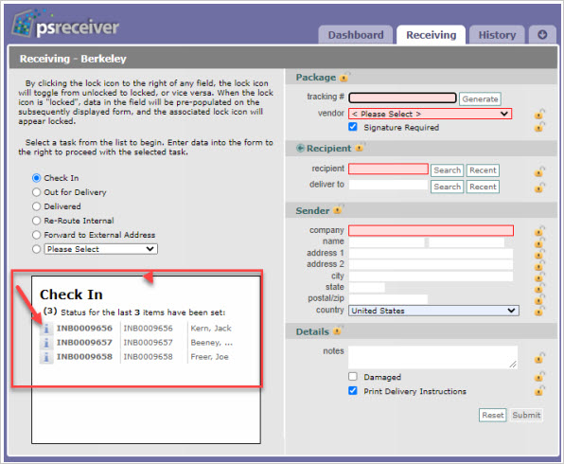Open info icon for INB0009658
Image resolution: width=564 pixels, height=464 pixels.
tap(46, 357)
